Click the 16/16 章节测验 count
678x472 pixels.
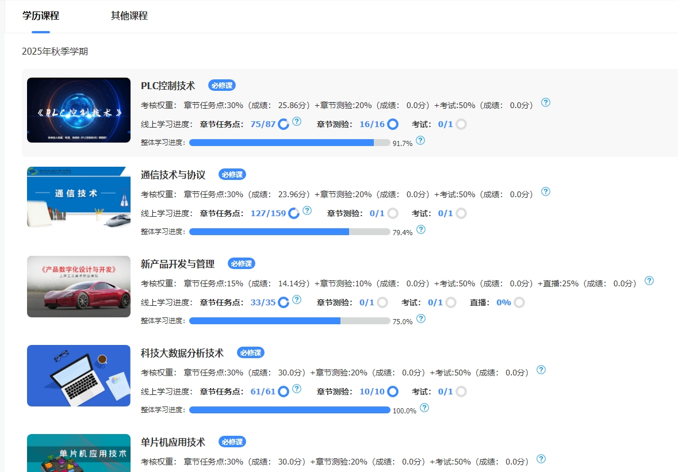(372, 125)
